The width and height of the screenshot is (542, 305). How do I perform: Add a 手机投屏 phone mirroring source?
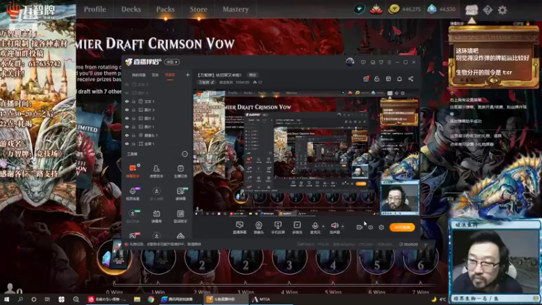pyautogui.click(x=278, y=228)
